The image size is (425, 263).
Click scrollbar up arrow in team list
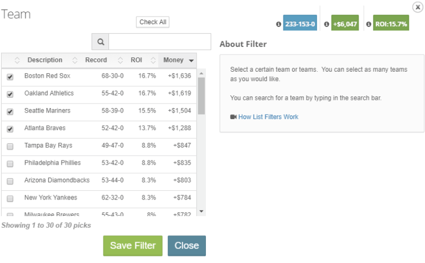(201, 73)
